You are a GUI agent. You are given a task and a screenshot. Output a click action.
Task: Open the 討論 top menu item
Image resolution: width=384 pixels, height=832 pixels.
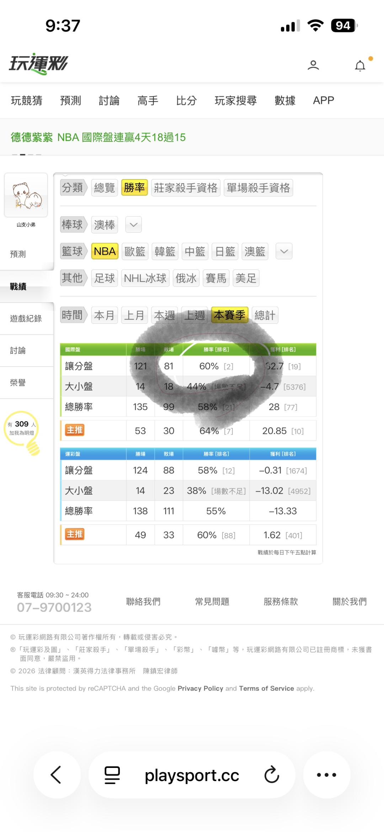pos(109,101)
